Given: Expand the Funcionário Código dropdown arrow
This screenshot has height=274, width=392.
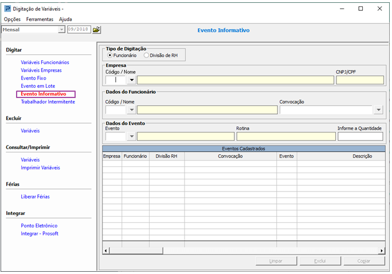Looking at the screenshot, I should [132, 109].
